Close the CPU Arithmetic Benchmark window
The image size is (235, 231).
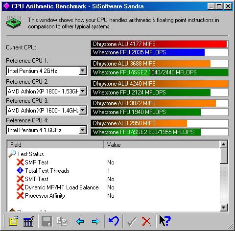(x=228, y=6)
